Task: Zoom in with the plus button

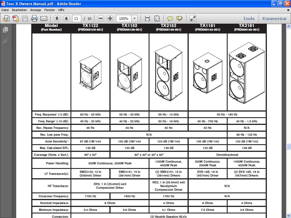Action: pyautogui.click(x=110, y=18)
